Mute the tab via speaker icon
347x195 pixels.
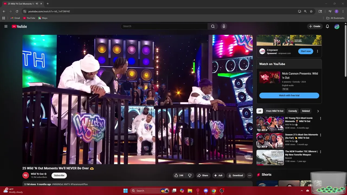[37, 4]
